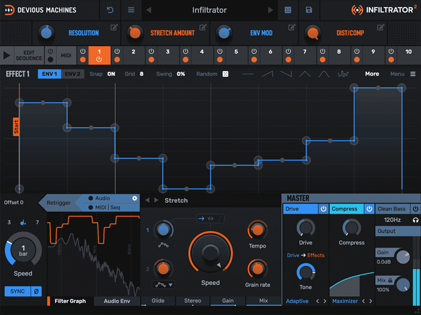Click the Drive → Effects routing label

306,255
